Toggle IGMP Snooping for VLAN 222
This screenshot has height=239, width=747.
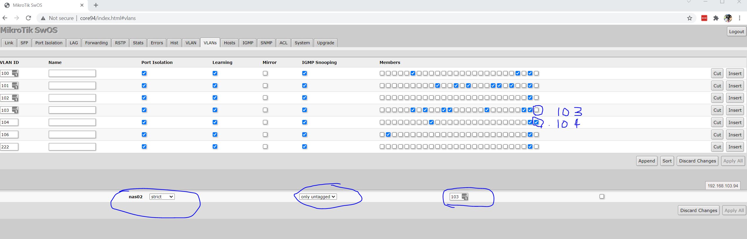pyautogui.click(x=304, y=147)
